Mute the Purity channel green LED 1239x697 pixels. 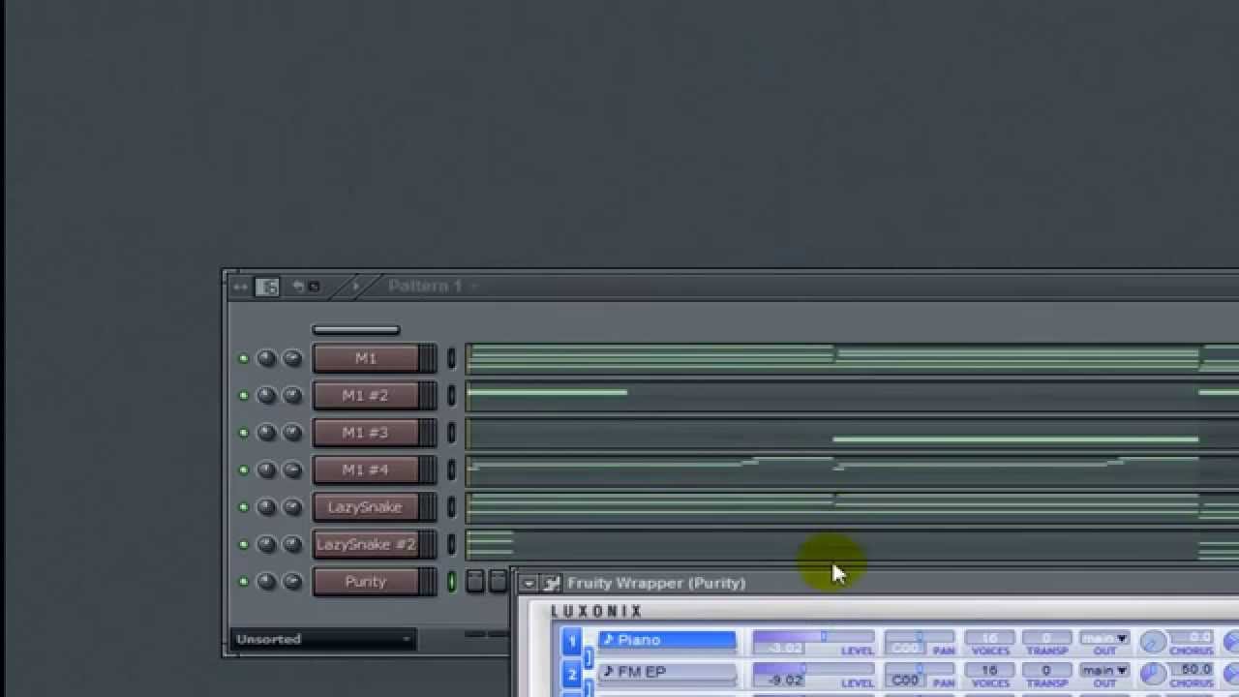[x=243, y=582]
